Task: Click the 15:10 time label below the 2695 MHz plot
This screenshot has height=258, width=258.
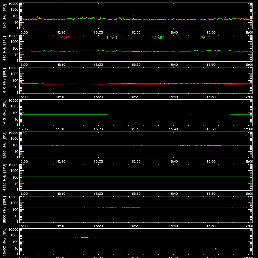Action: coord(61,162)
